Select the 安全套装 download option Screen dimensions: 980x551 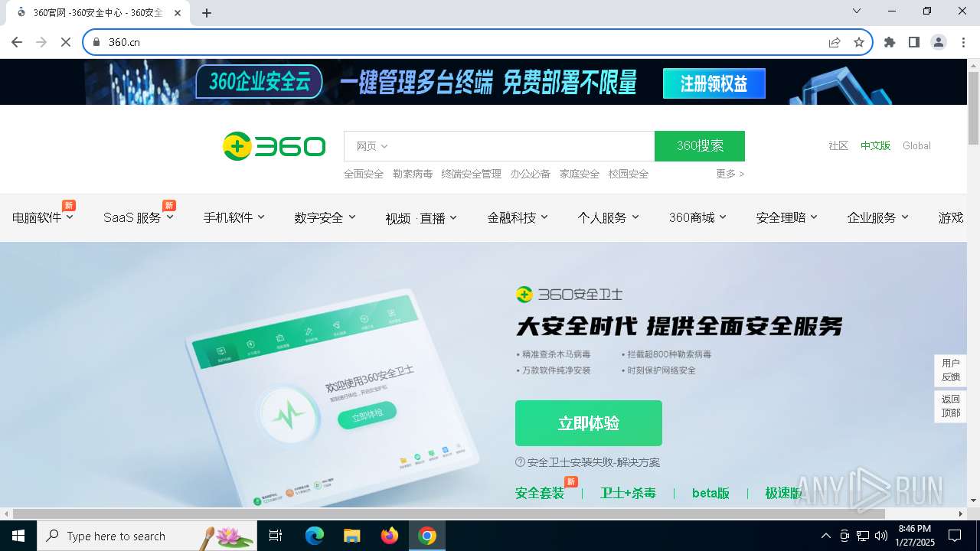click(x=540, y=494)
